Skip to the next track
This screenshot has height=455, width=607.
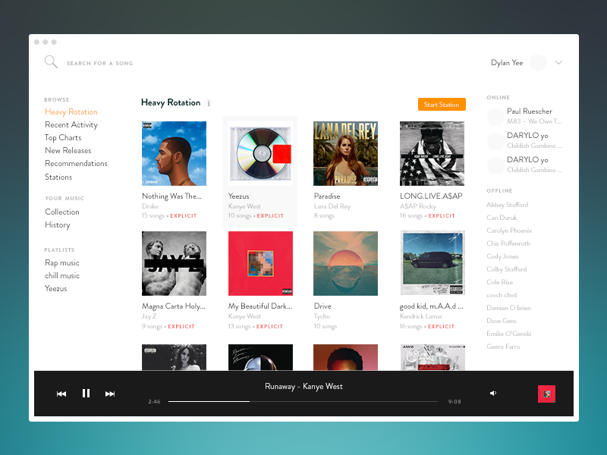(x=110, y=394)
